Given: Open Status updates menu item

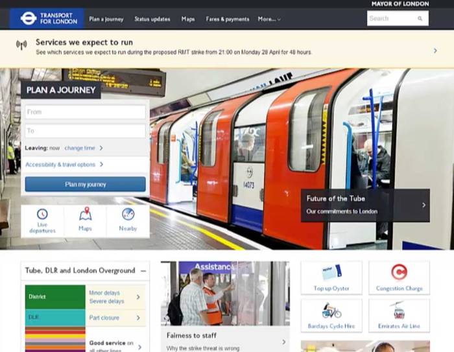Looking at the screenshot, I should click(x=152, y=19).
